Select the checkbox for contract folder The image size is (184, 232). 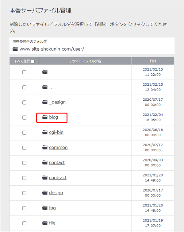click(x=24, y=178)
